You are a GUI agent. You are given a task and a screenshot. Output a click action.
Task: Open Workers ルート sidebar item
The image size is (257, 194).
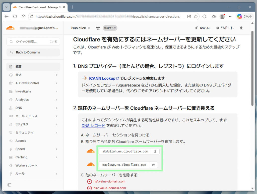click(33, 165)
